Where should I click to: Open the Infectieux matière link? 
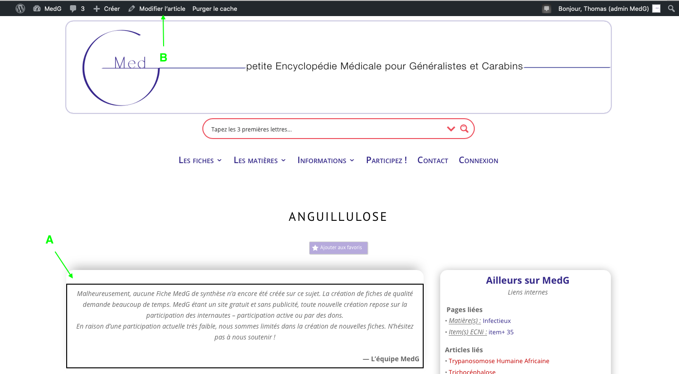(497, 321)
